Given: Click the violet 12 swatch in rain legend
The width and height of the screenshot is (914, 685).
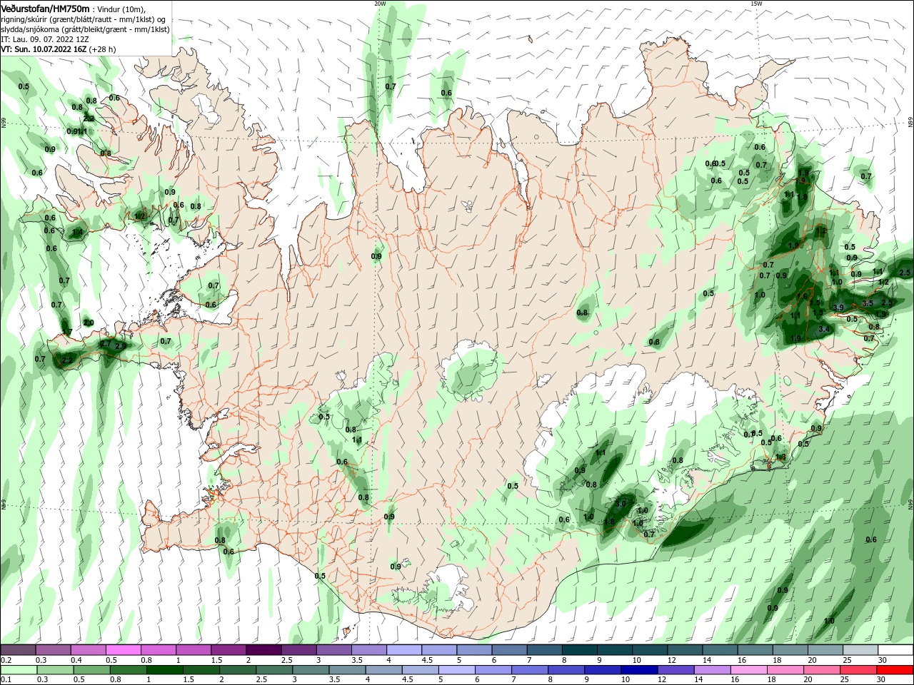Looking at the screenshot, I should (x=674, y=671).
